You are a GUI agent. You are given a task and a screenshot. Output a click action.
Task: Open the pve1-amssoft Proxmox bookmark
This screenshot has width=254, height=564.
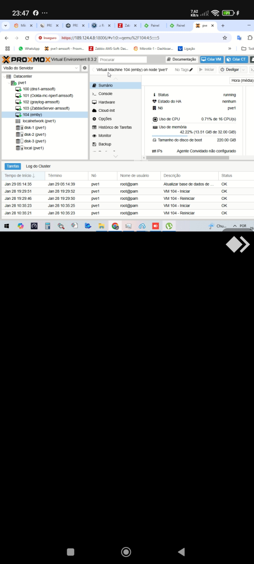[x=64, y=48]
